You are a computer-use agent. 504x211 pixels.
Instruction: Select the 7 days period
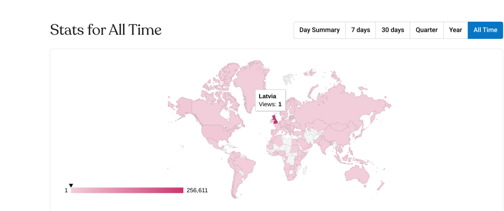pos(360,30)
